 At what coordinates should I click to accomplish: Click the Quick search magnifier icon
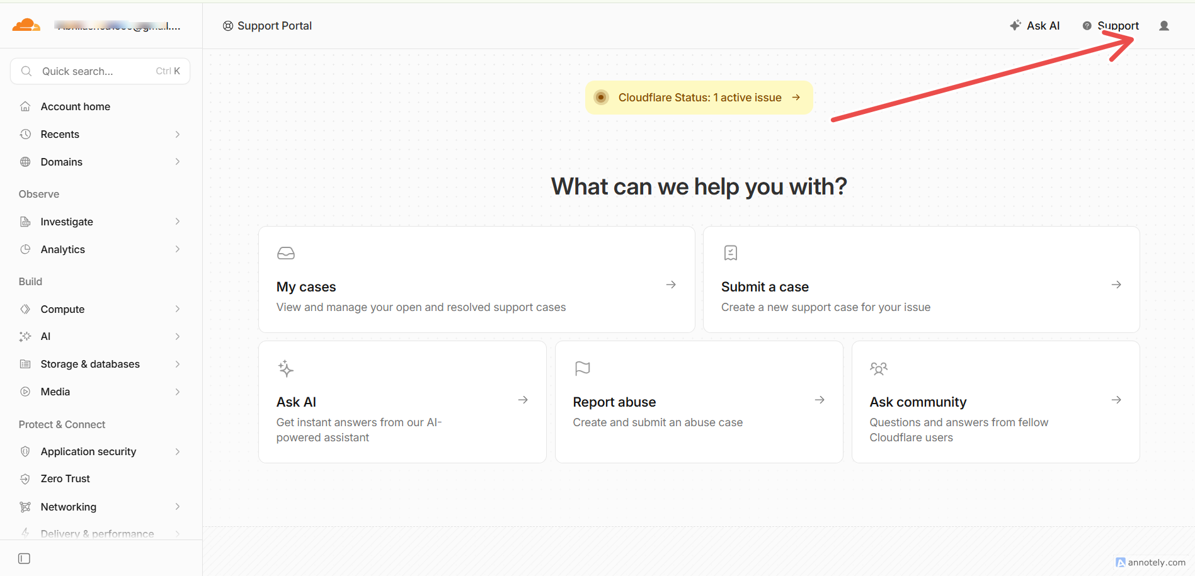pos(26,71)
